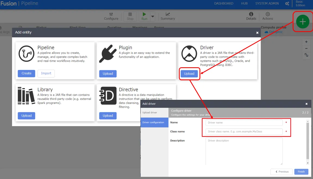Create a new Pipeline
The image size is (313, 179).
(26, 73)
